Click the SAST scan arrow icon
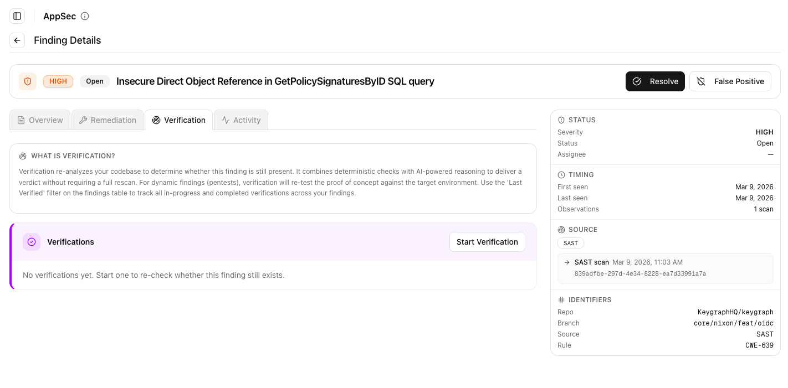 [567, 262]
